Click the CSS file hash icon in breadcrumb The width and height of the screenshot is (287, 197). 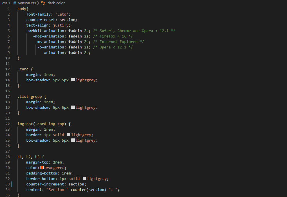tap(15, 3)
